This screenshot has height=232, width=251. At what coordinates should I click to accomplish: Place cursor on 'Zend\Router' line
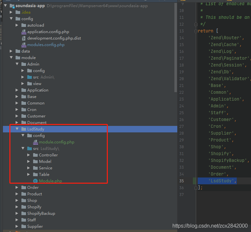pyautogui.click(x=226, y=38)
